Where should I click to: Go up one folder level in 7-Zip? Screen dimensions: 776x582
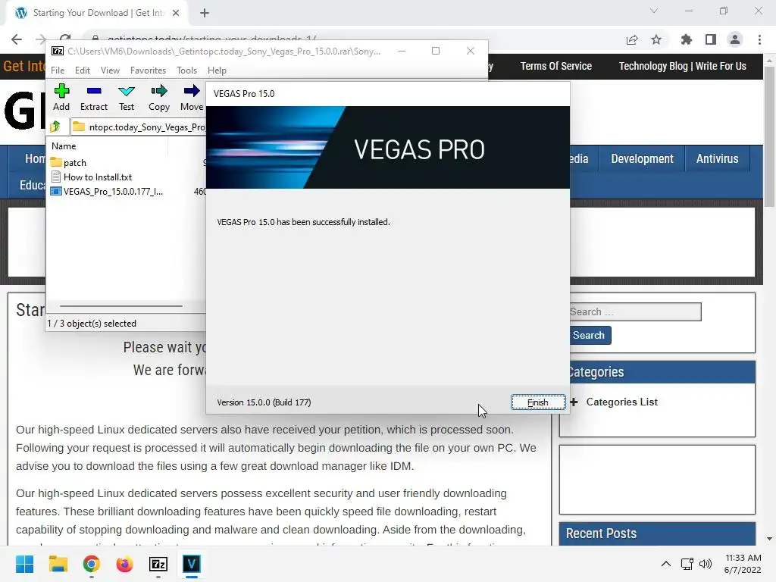click(55, 127)
